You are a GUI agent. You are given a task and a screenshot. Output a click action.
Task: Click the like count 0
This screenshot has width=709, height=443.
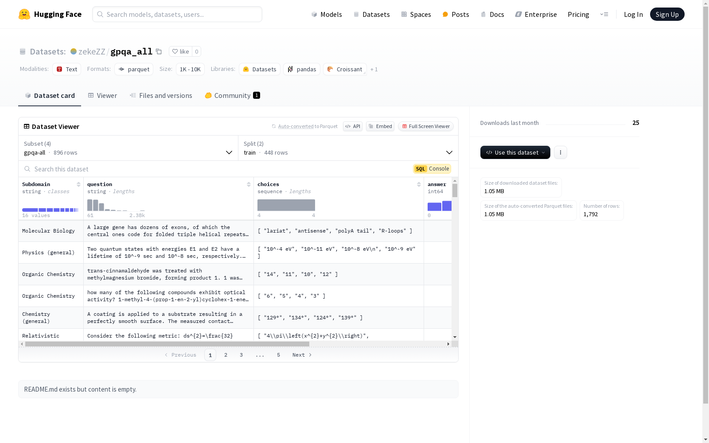[197, 51]
